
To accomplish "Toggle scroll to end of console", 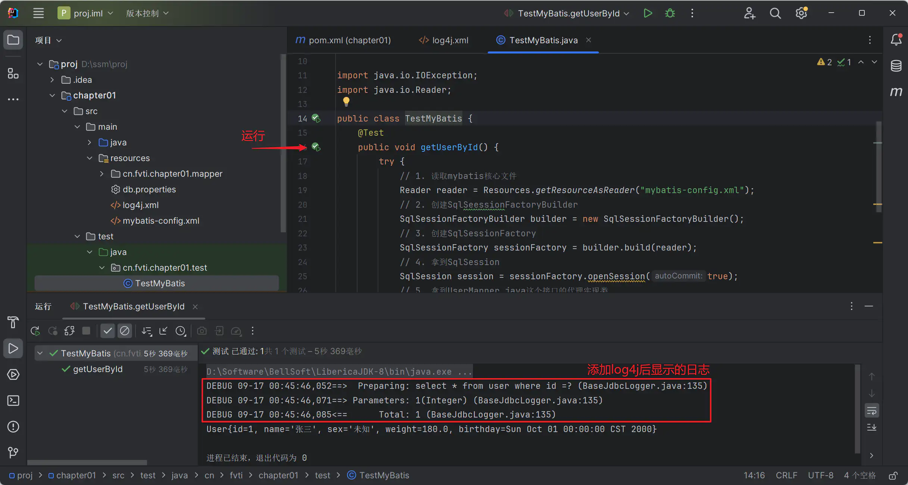I will pos(872,427).
